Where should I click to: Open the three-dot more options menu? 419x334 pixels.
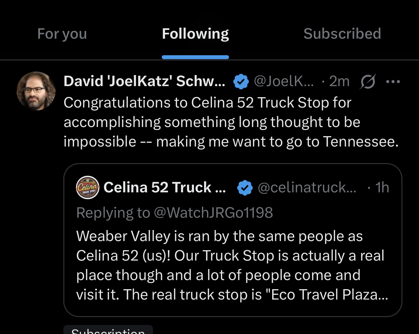pos(393,82)
